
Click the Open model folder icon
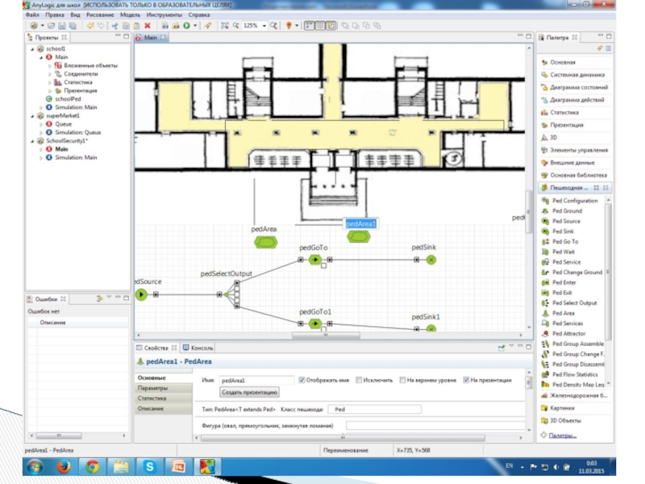(51, 26)
